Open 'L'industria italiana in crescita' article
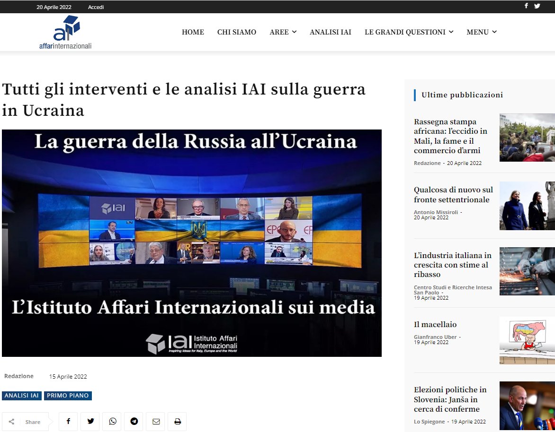 coord(453,265)
